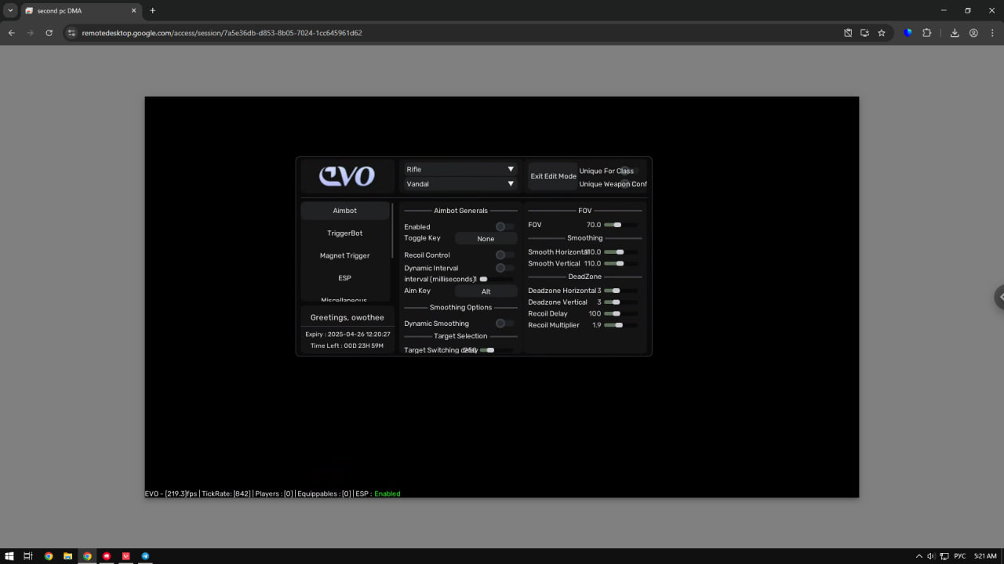Click the install app icon in address bar

(864, 33)
